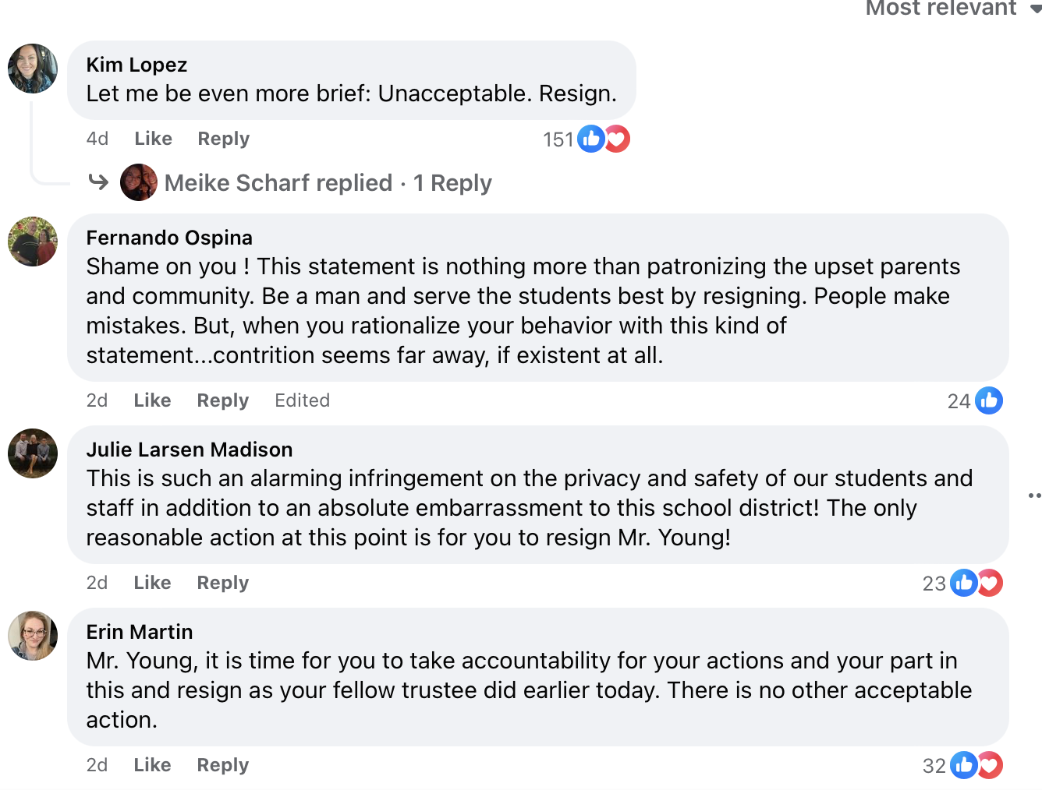This screenshot has width=1042, height=790.
Task: Open Meike Scharf's small reply avatar
Action: coord(139,182)
